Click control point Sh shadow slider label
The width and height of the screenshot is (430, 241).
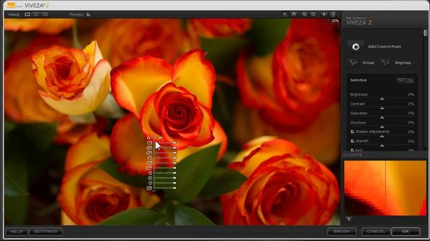point(149,163)
